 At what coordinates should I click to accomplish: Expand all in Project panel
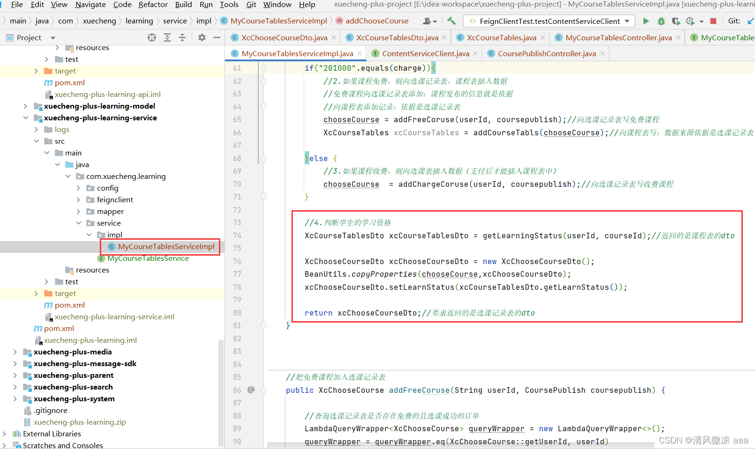click(x=167, y=37)
